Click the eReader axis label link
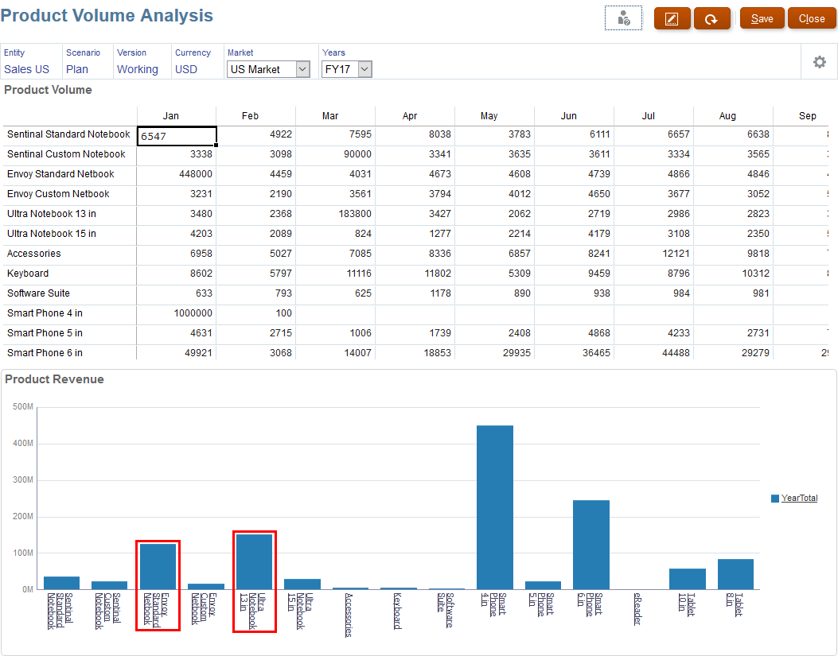Screen dimensions: 838x656 coord(637,607)
